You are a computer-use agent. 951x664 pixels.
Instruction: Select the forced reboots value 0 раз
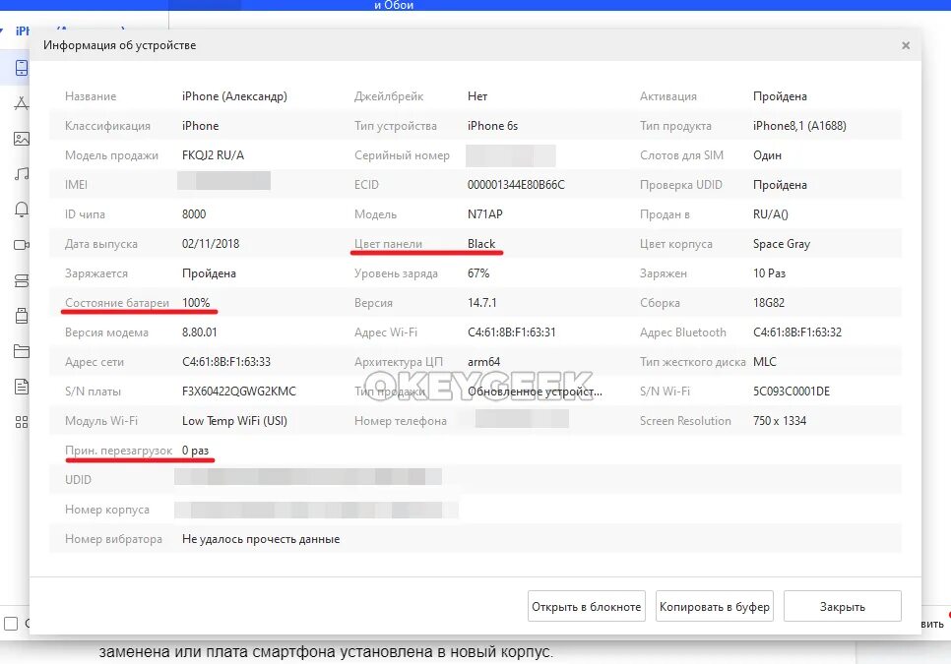point(195,451)
